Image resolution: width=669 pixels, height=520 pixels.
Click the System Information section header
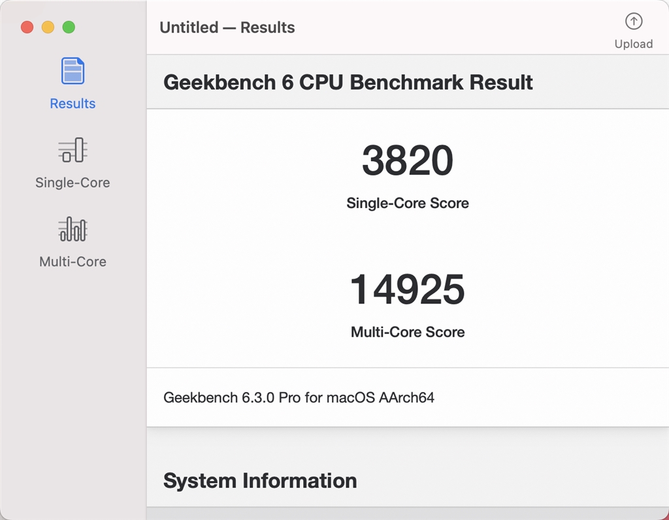pos(259,480)
